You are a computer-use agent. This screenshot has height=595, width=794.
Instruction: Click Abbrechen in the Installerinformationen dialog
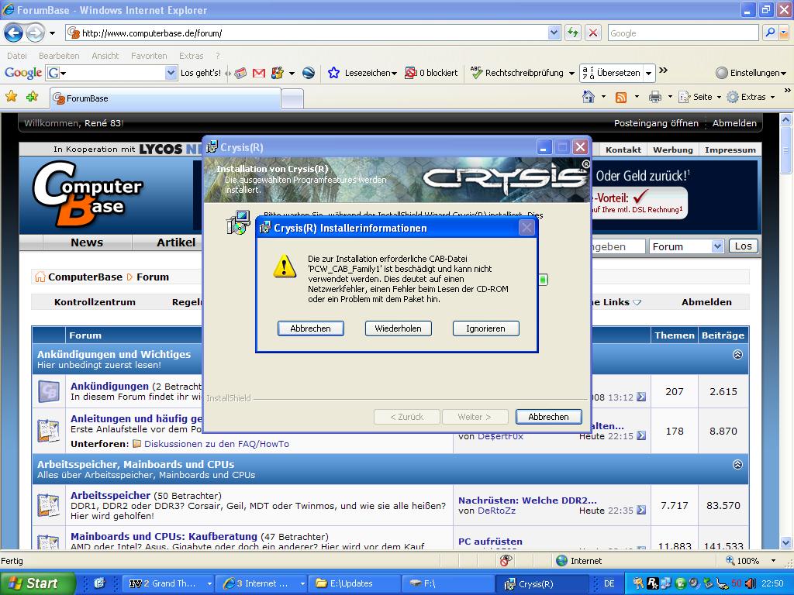point(310,328)
